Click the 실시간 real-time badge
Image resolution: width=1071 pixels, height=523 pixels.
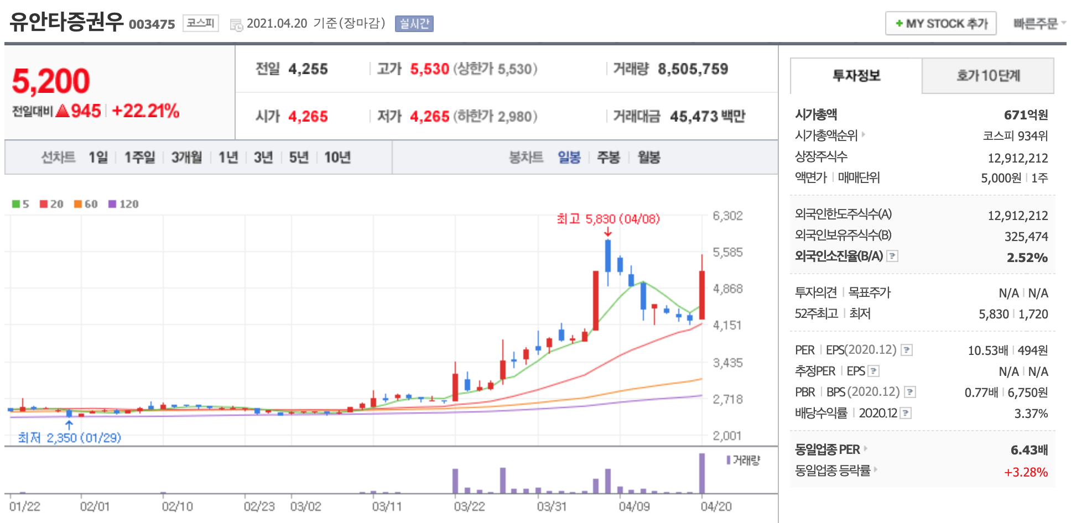tap(414, 24)
